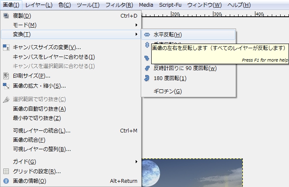Expand the ガイド submenu arrow

click(136, 161)
